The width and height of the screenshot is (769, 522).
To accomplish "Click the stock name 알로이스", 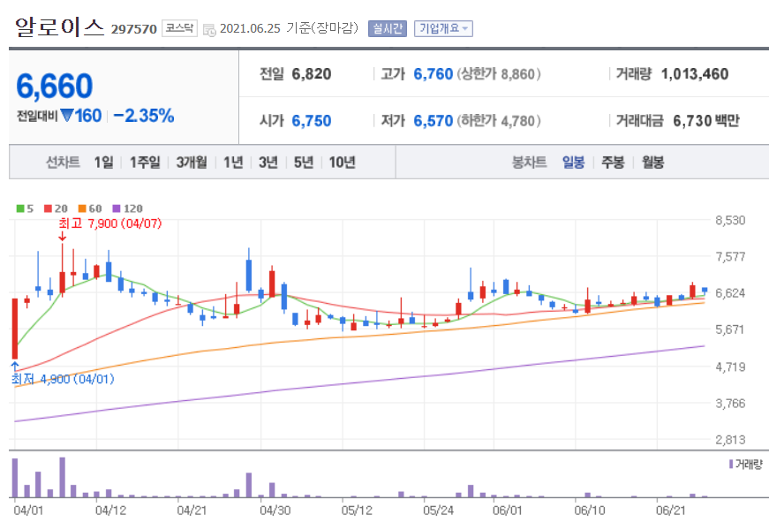I will tap(59, 26).
